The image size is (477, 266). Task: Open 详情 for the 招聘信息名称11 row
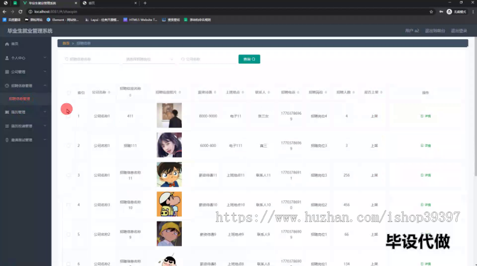[x=426, y=175]
